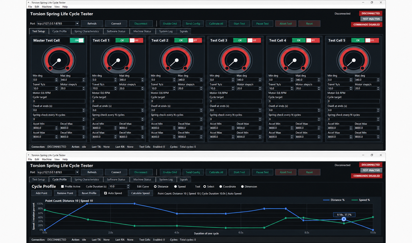This screenshot has width=412, height=243.
Task: Open Spring Characteristics tab in Test Setup window
Action: pos(87,31)
